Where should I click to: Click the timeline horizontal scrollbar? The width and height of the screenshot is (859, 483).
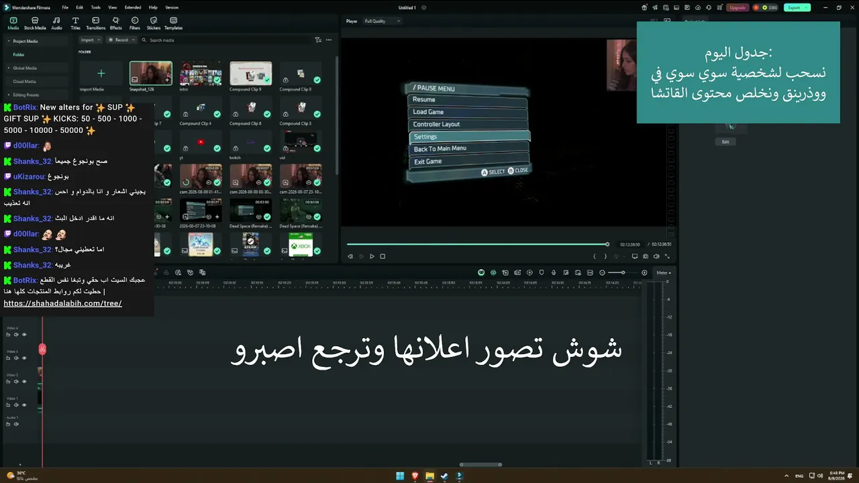481,464
